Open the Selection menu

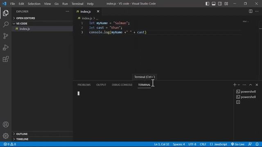[34, 4]
